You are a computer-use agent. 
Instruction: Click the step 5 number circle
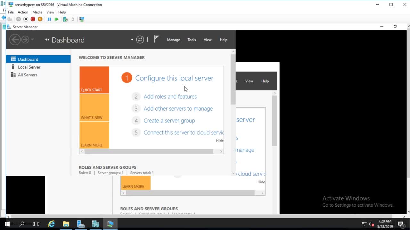136,133
